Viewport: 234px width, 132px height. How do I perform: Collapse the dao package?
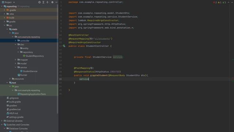pos(15,44)
